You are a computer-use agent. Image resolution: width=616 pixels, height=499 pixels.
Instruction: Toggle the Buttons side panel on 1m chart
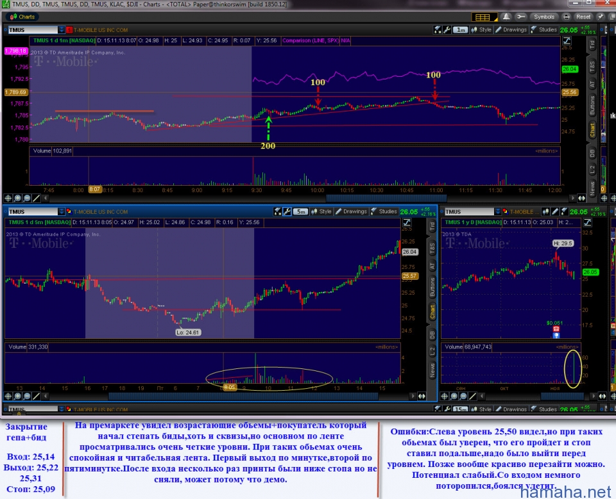pos(592,105)
